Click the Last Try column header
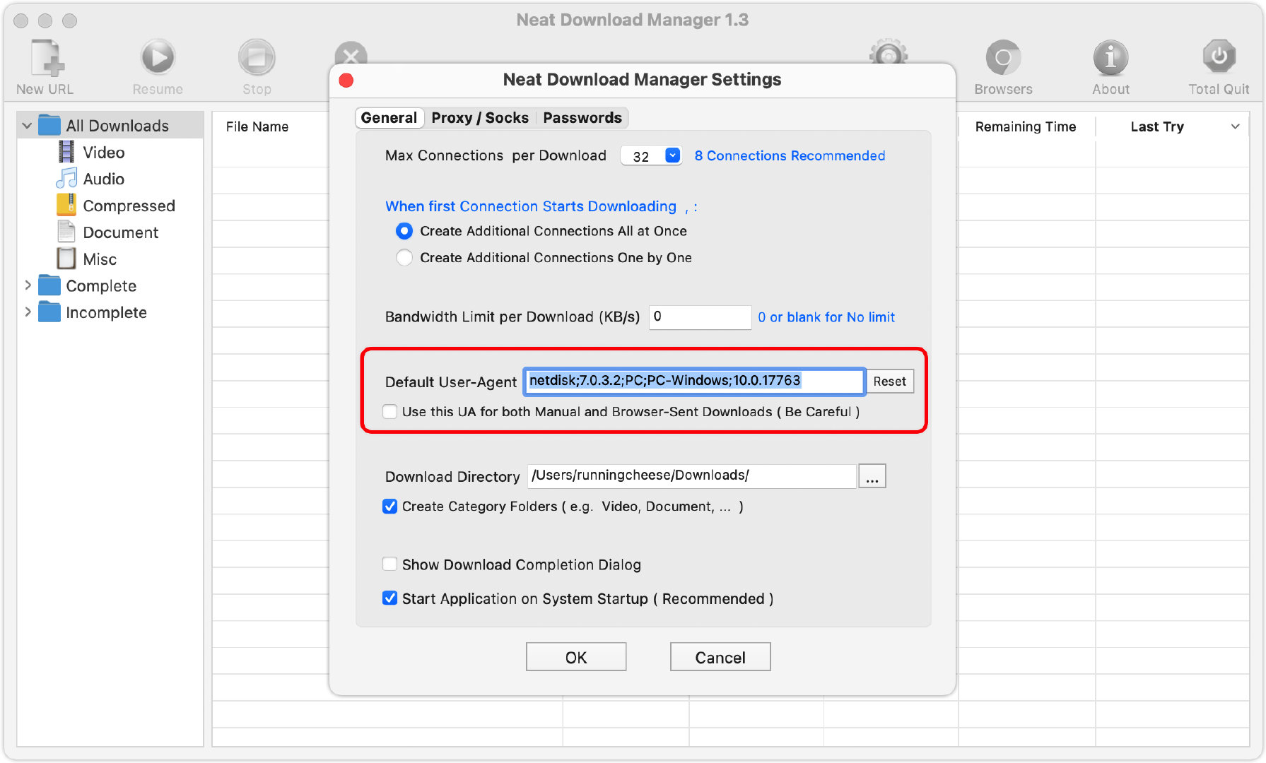Image resolution: width=1266 pixels, height=763 pixels. coord(1157,127)
